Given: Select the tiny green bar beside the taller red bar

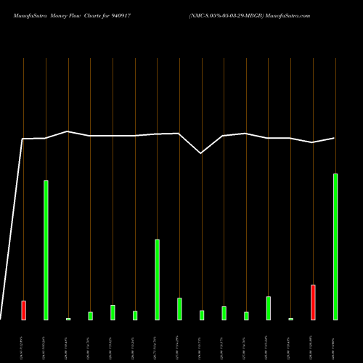Looking at the screenshot, I should point(291,319).
